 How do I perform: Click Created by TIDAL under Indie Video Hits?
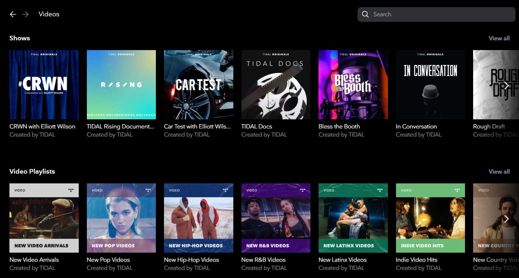point(419,268)
